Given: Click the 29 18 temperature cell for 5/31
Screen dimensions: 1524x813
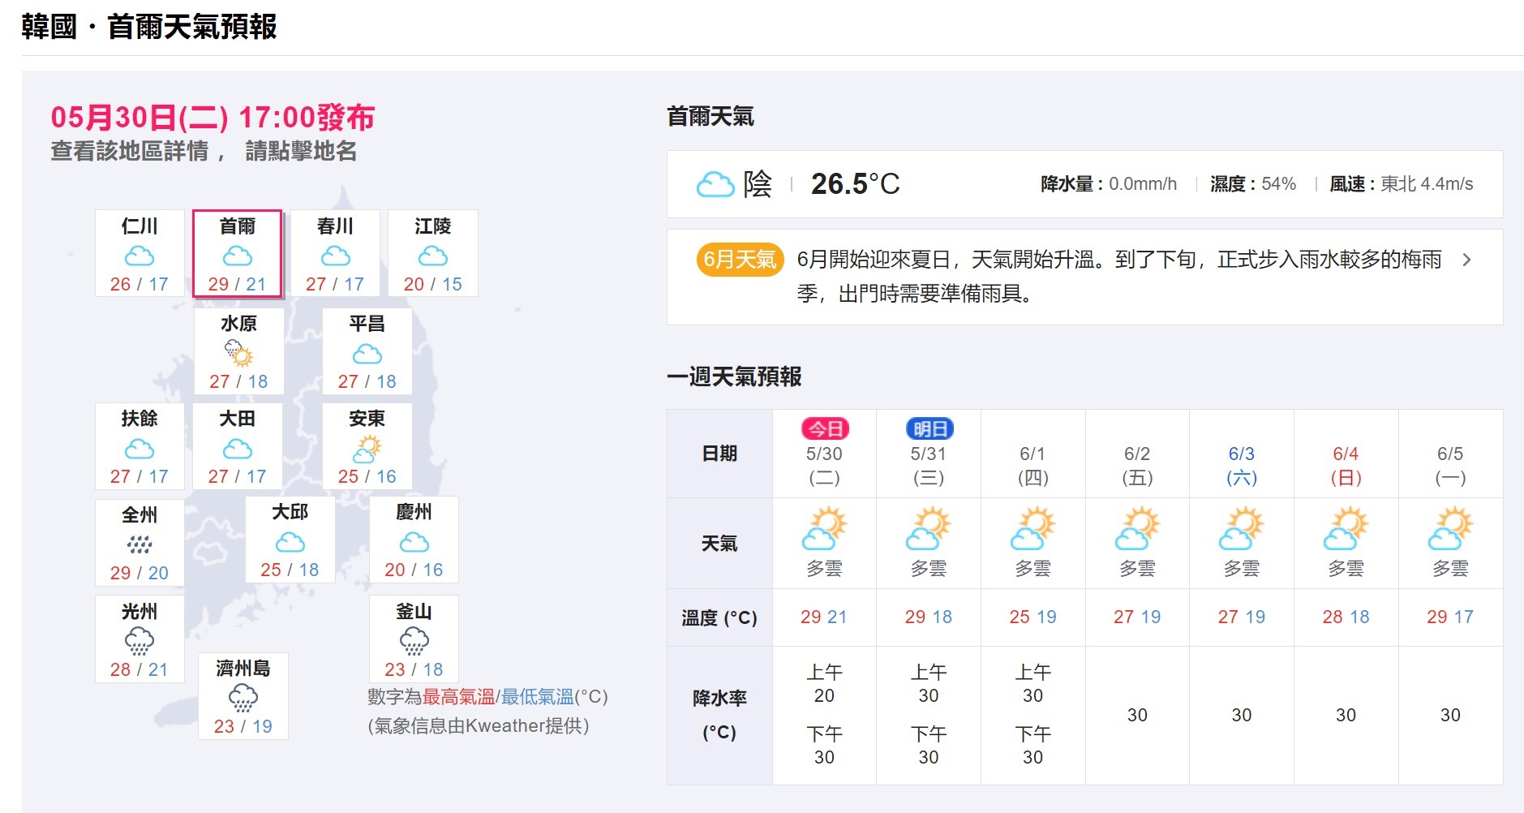Looking at the screenshot, I should point(929,617).
